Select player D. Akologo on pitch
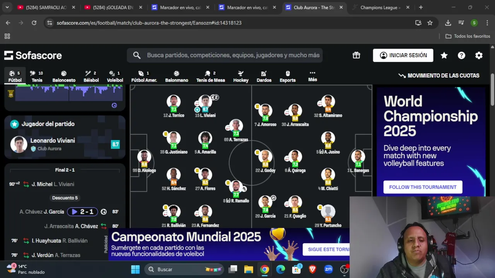 pos(144,161)
